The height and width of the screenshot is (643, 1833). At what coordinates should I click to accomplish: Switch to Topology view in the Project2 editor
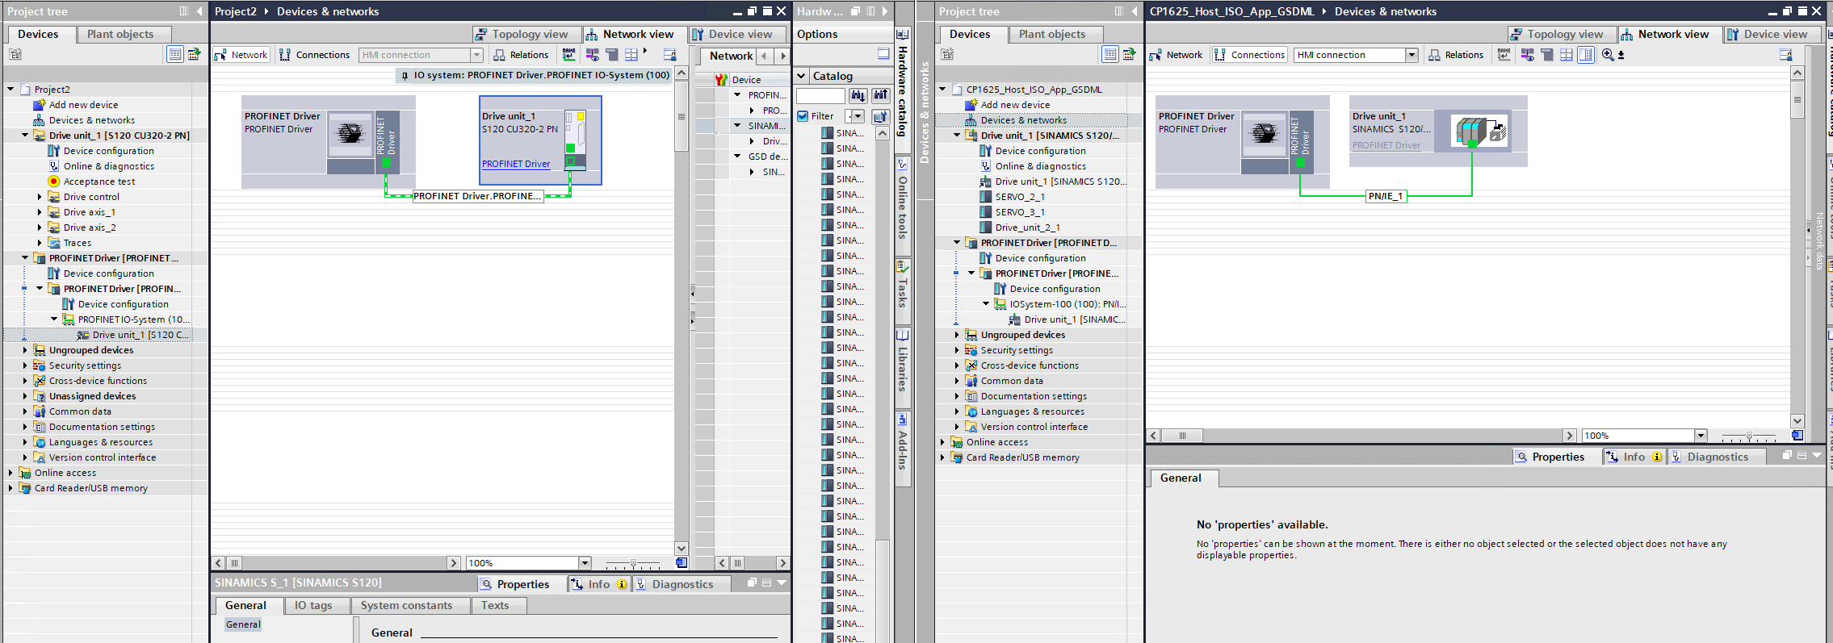tap(522, 34)
